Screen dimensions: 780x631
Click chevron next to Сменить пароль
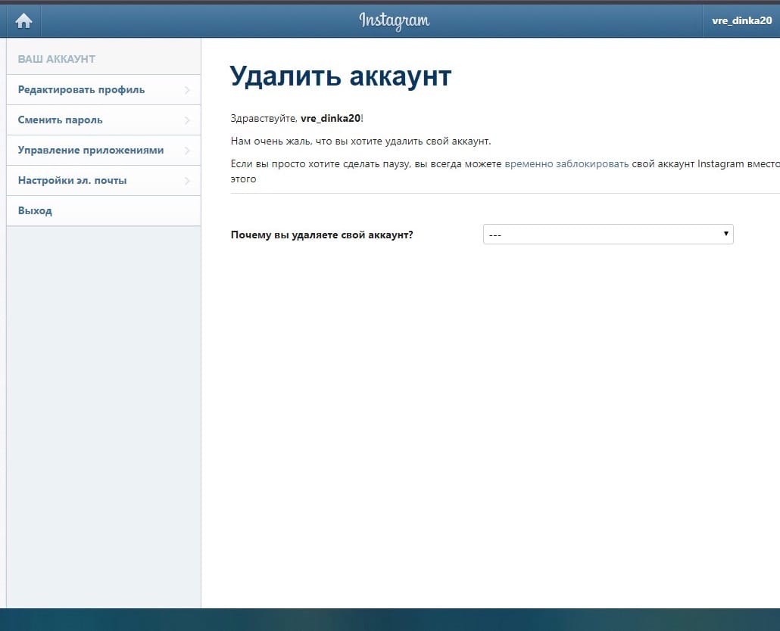[x=187, y=120]
